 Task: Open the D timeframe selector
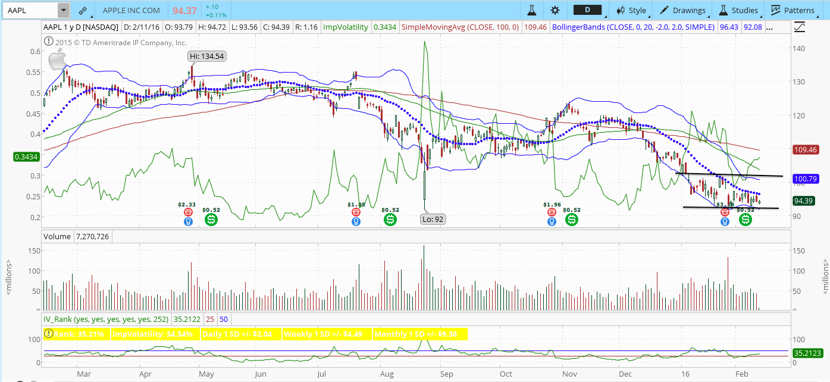(587, 10)
